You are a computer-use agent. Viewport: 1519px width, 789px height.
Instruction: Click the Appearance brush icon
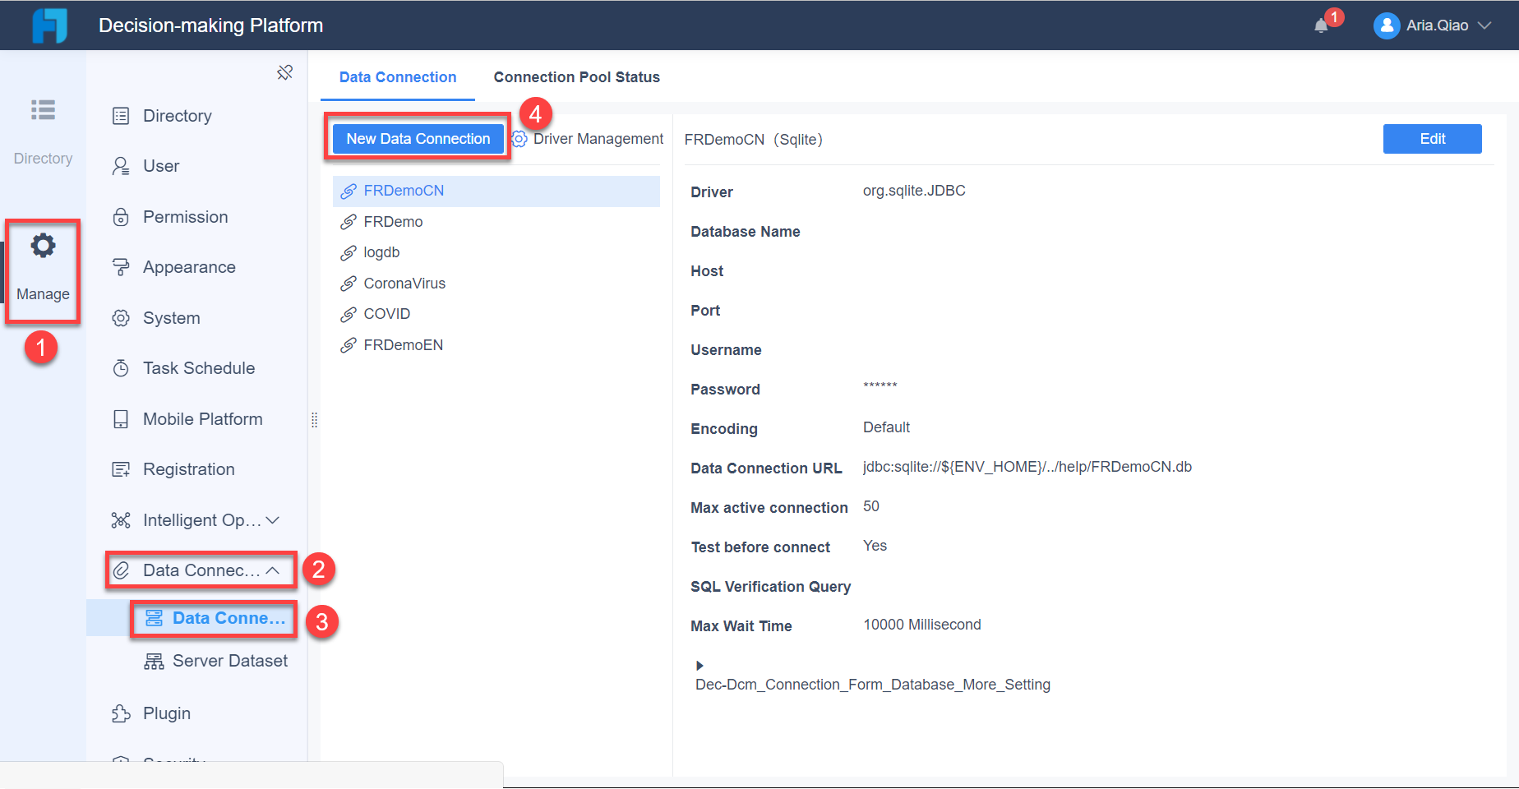click(x=121, y=266)
